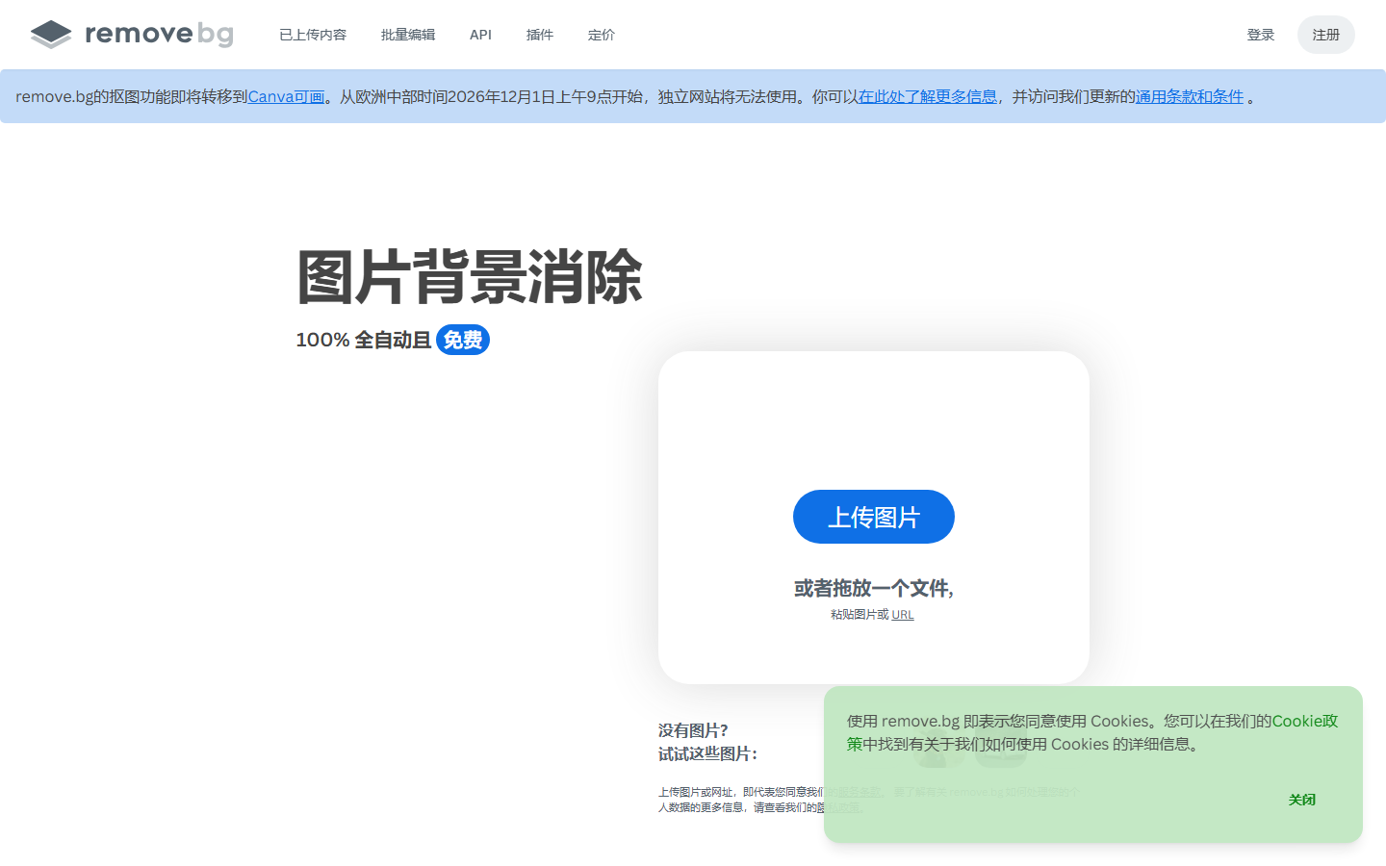This screenshot has height=866, width=1386.
Task: Click the 注册 sign-up button
Action: (1326, 35)
